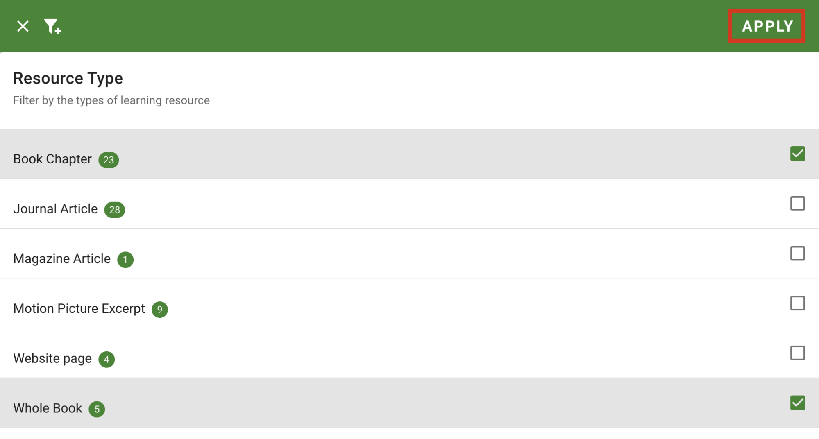
Task: Select the Website page checkbox
Action: coord(797,353)
